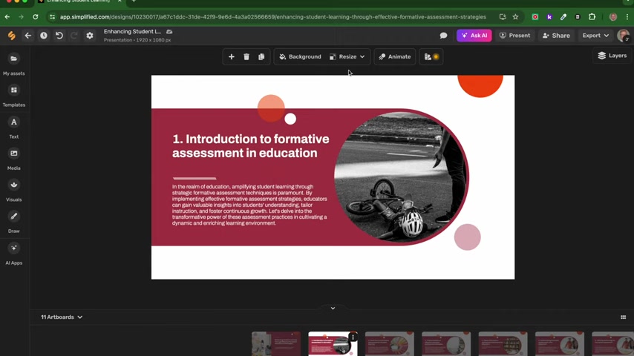
Task: Toggle artboard grid view
Action: [x=623, y=317]
